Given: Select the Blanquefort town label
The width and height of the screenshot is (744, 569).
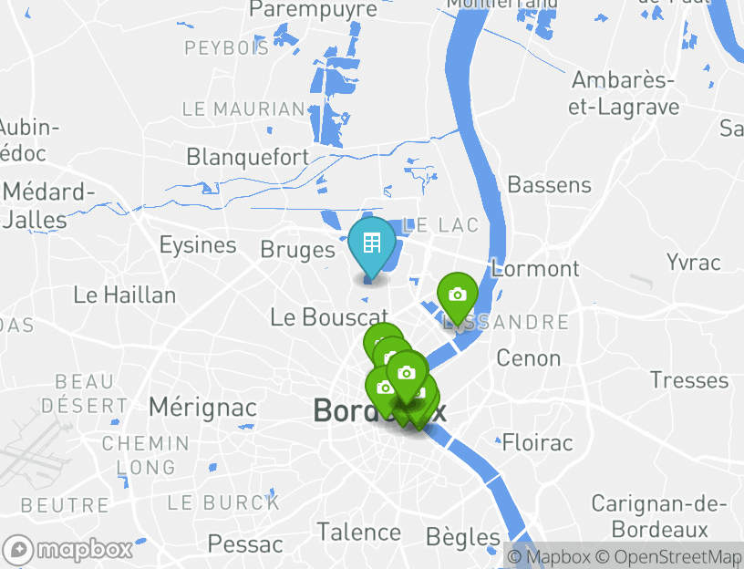Looking at the screenshot, I should pyautogui.click(x=248, y=157).
